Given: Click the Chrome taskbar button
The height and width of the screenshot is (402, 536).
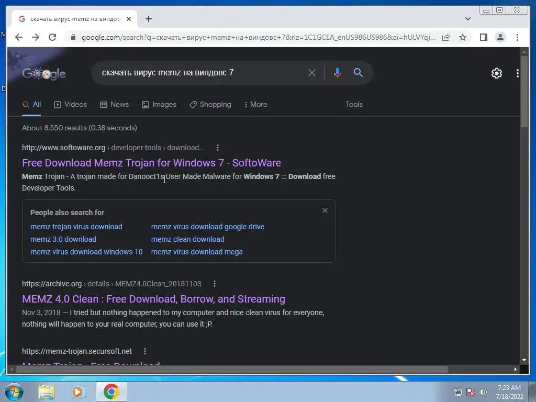Looking at the screenshot, I should click(x=111, y=392).
